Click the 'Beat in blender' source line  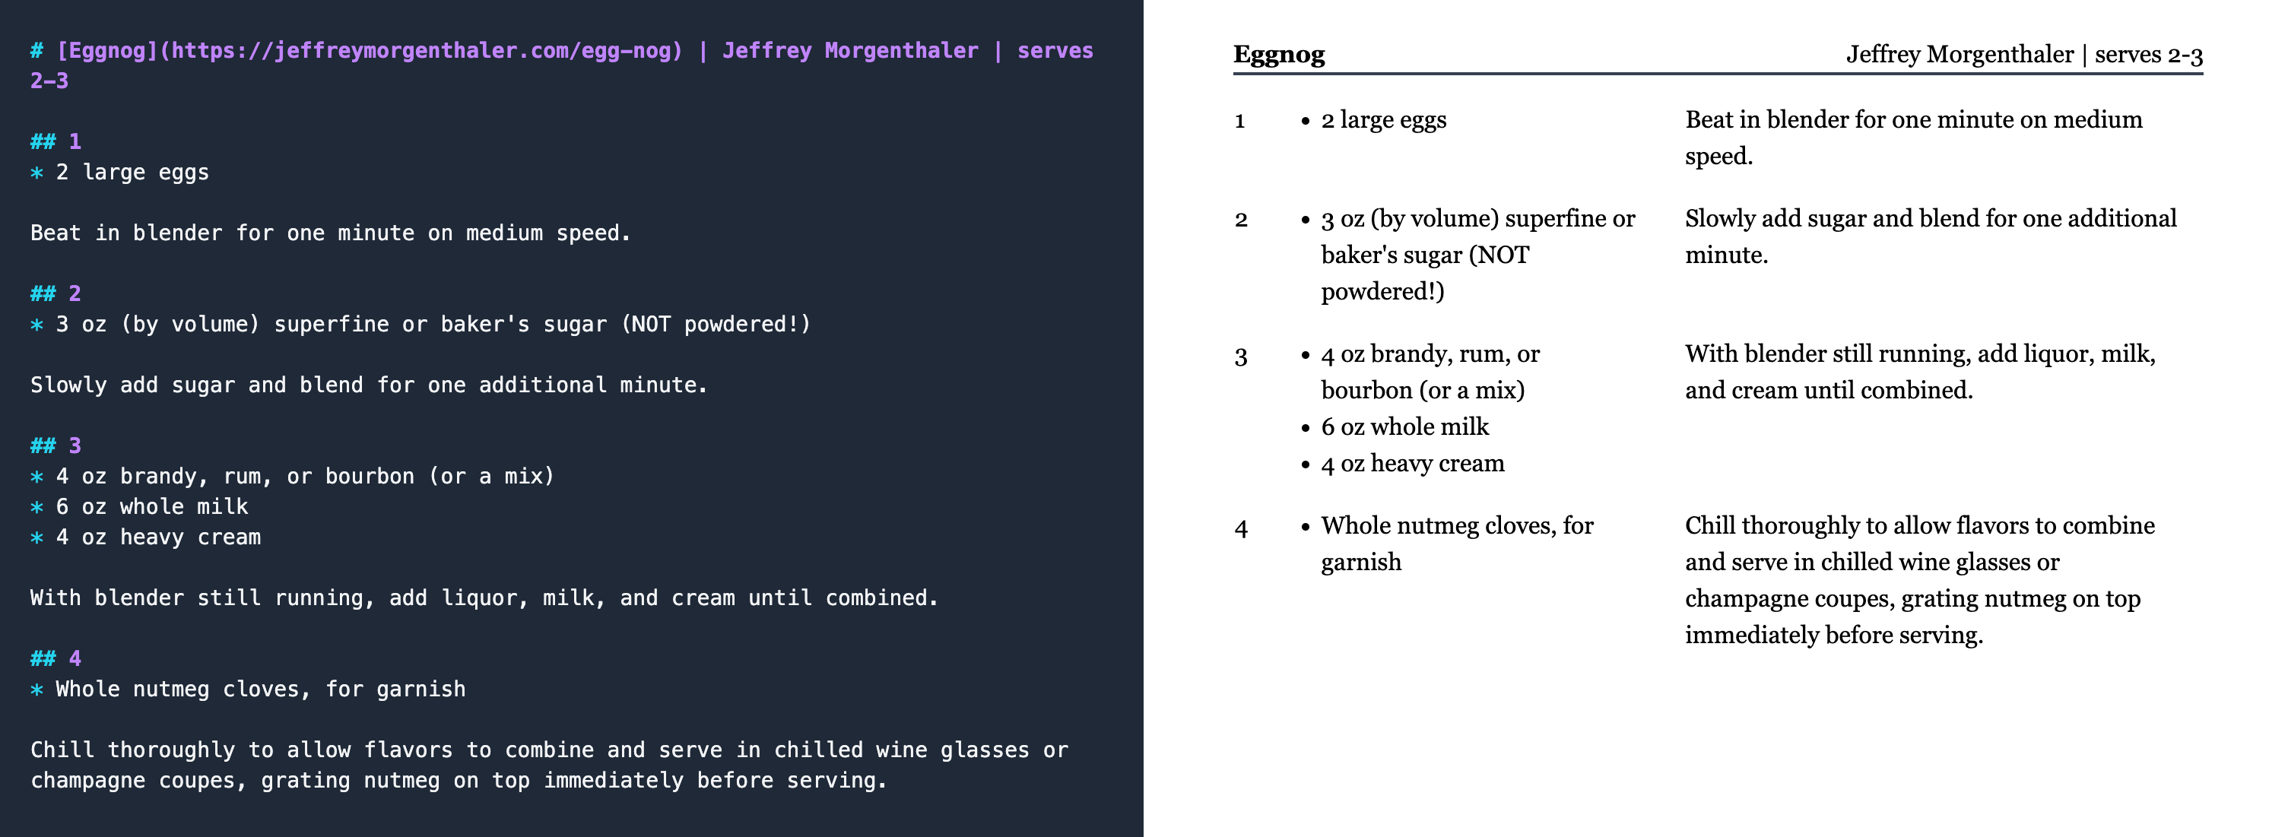coord(331,233)
